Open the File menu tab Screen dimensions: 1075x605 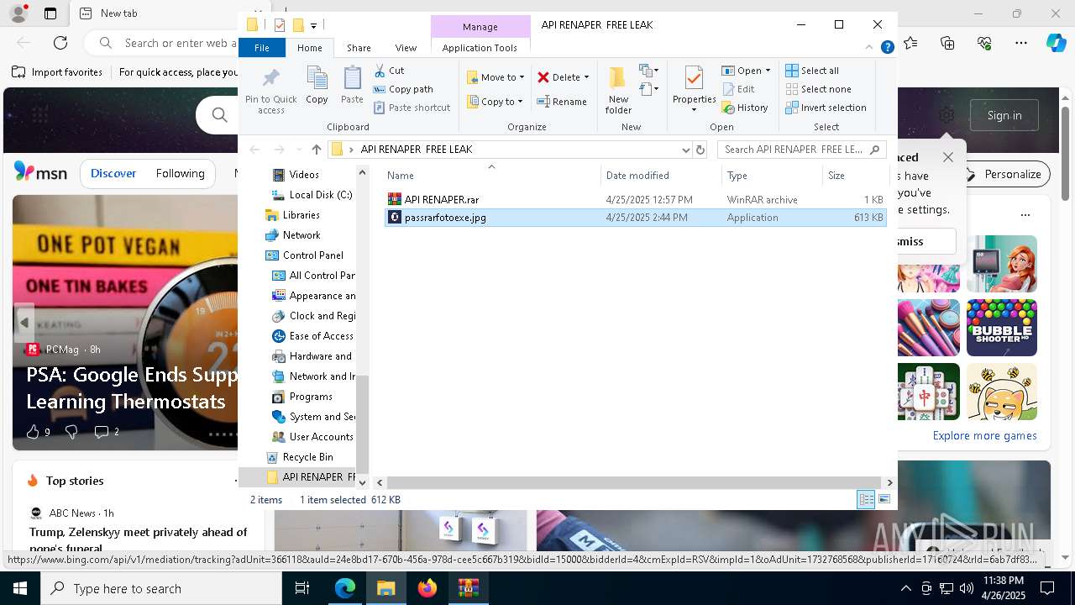pos(262,48)
